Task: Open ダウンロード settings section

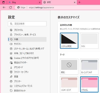Action: [27, 67]
